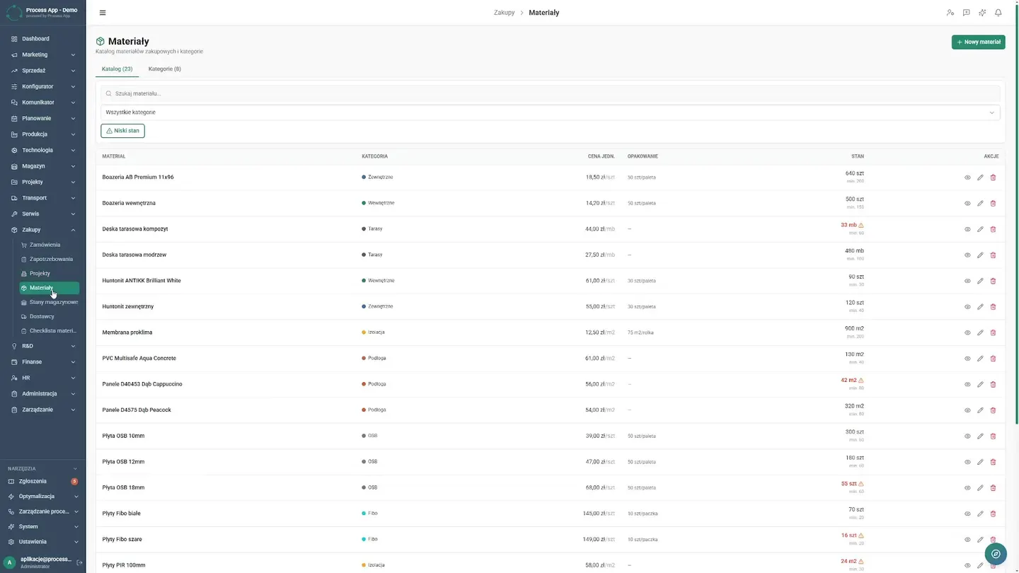The image size is (1019, 573).
Task: View Boazeria AB Premium 11x96 with eye icon
Action: [967, 178]
